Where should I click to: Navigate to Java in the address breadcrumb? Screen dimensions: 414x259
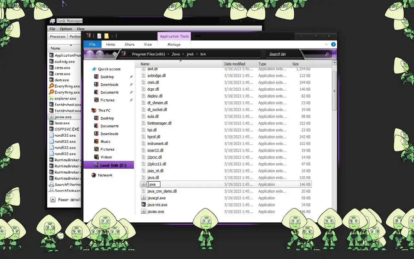[176, 54]
